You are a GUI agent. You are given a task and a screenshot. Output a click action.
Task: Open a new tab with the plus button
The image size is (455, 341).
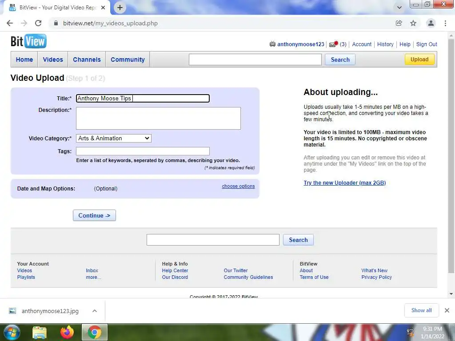coord(120,8)
